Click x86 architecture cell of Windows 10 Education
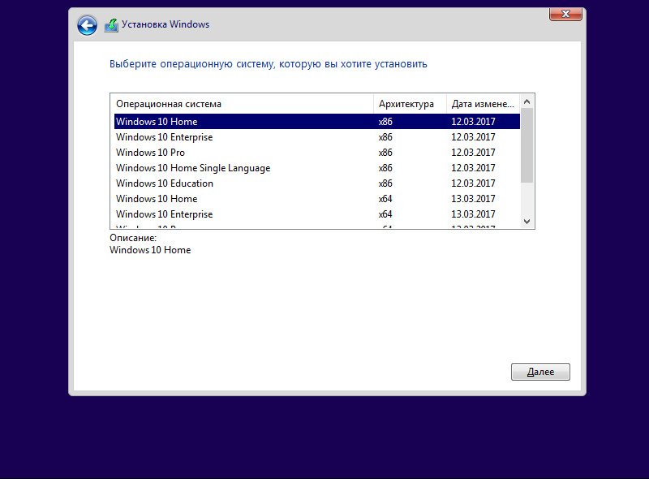The width and height of the screenshot is (649, 479). click(385, 183)
